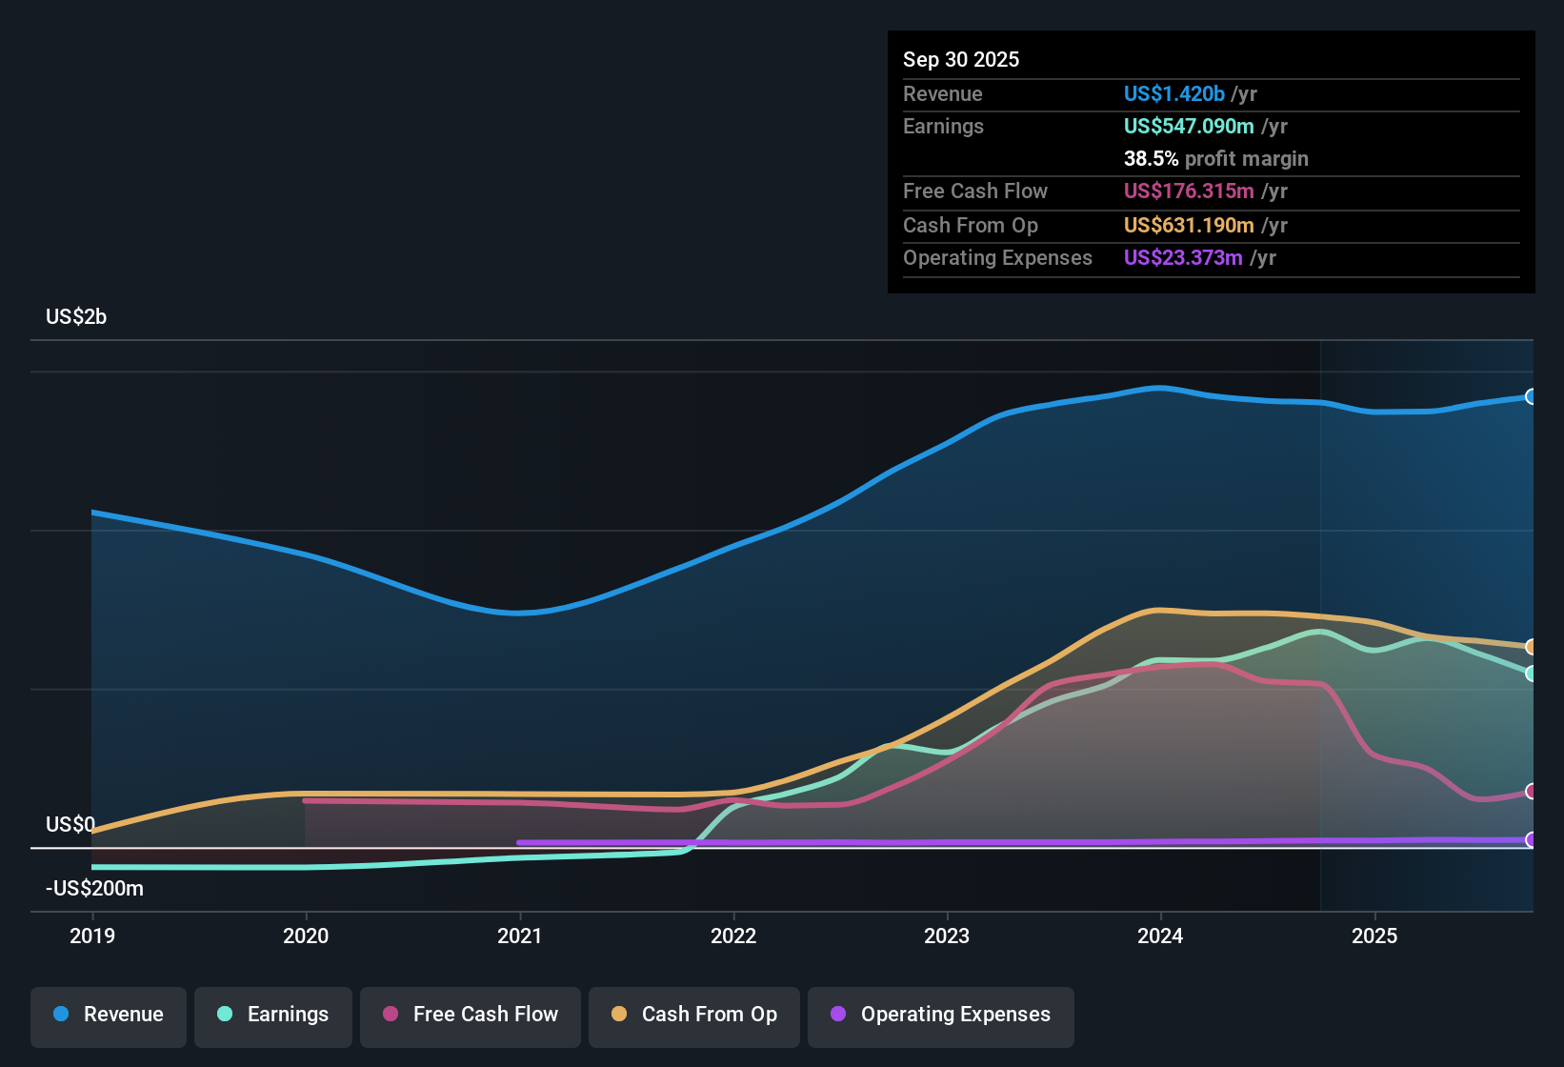Click the Free Cash Flow row in tooltip

[x=975, y=191]
